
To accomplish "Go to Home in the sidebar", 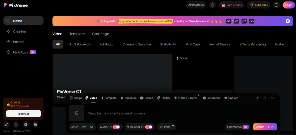I will (x=23, y=21).
